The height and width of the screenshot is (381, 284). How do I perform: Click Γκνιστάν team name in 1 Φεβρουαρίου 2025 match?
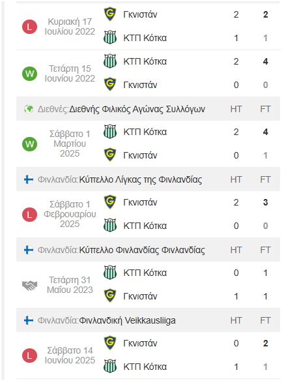140,202
